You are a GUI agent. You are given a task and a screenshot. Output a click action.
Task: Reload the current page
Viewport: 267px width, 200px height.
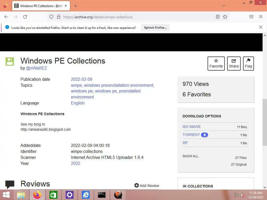point(25,17)
